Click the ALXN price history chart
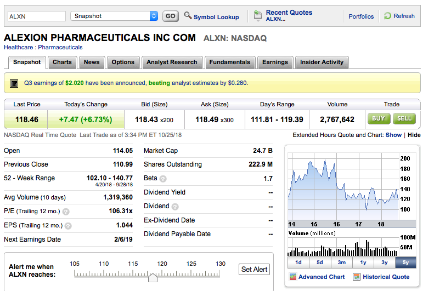The width and height of the screenshot is (434, 291). [343, 186]
